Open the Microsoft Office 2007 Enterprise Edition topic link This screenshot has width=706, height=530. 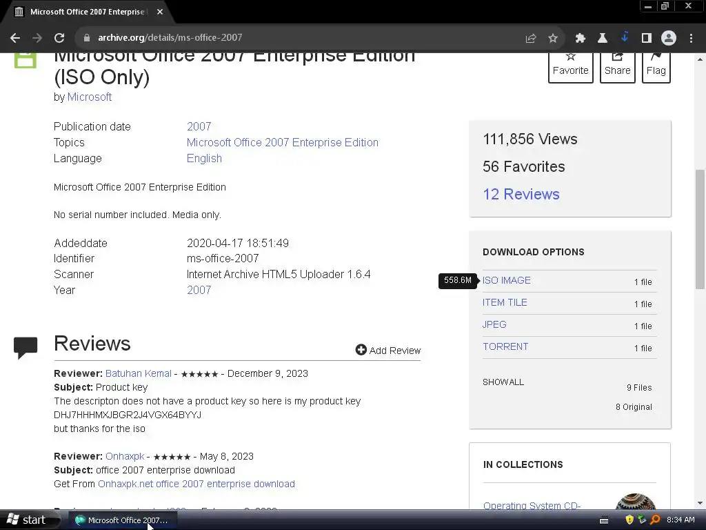pos(282,142)
